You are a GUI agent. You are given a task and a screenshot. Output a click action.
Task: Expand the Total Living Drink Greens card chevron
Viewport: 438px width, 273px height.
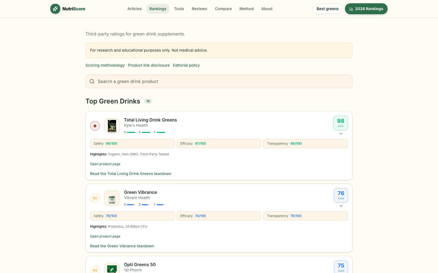coord(341,133)
